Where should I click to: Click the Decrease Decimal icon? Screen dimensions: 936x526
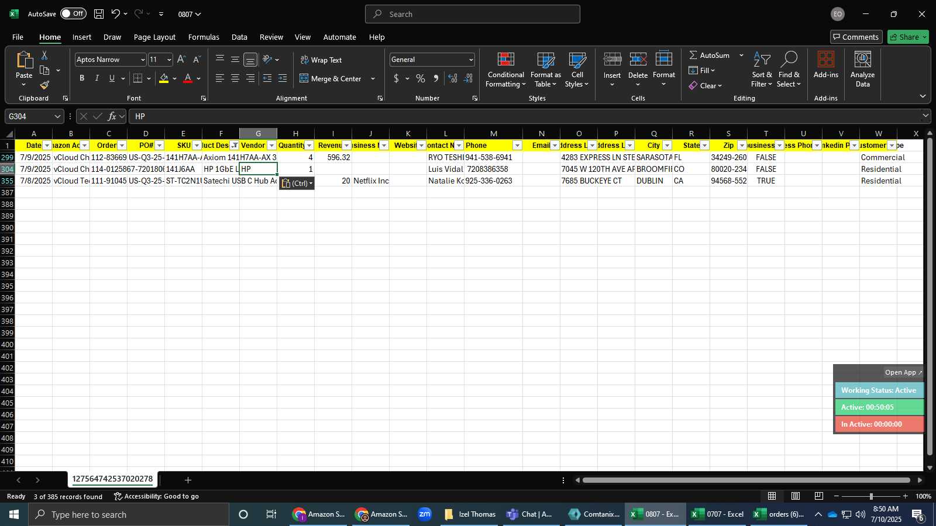(x=469, y=78)
